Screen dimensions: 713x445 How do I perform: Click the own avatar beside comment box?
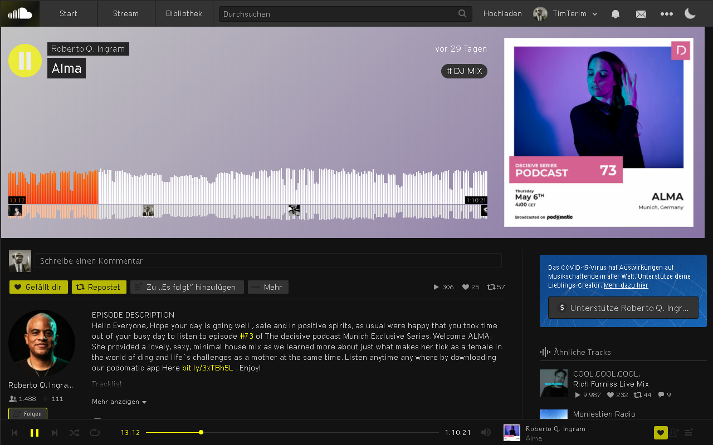[x=20, y=261]
